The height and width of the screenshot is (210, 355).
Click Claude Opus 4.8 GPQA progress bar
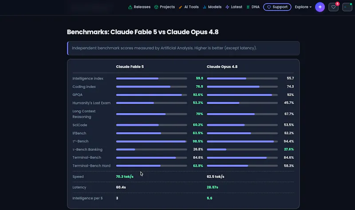click(x=242, y=95)
